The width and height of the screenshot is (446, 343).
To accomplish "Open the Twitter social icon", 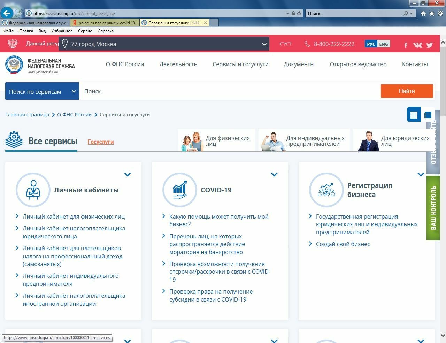I will pos(429,45).
